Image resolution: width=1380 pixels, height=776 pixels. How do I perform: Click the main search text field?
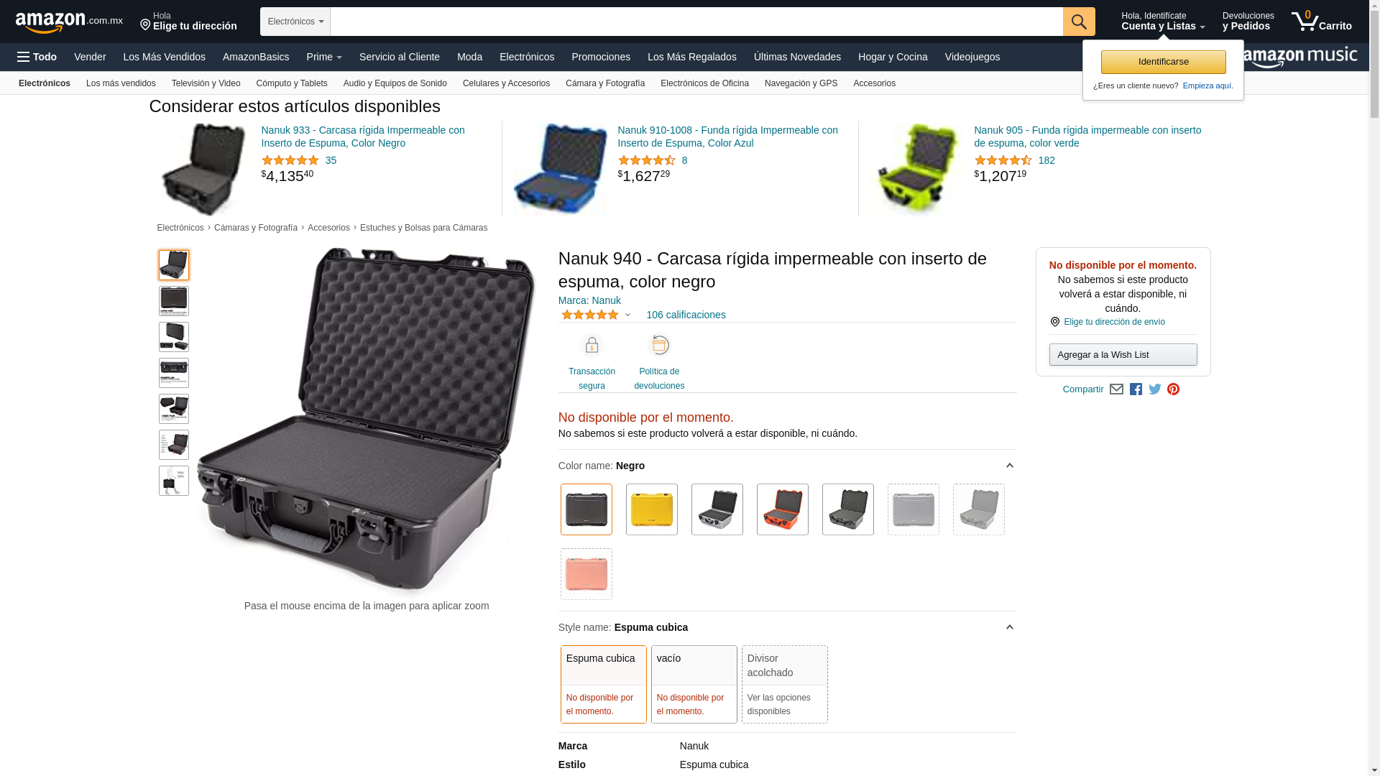click(696, 22)
